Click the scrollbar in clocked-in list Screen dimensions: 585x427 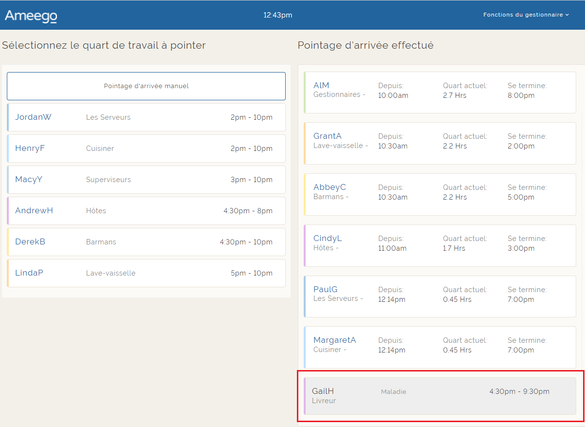coord(582,243)
